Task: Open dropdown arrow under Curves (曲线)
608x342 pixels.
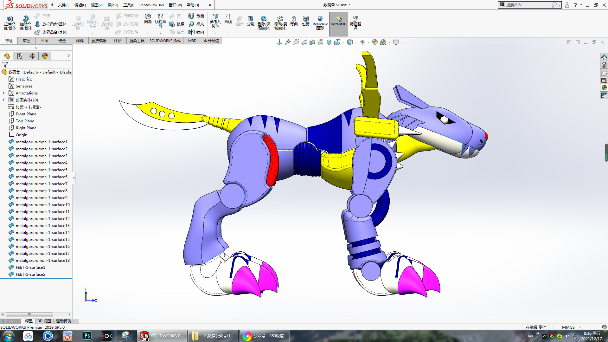Action: pyautogui.click(x=228, y=33)
